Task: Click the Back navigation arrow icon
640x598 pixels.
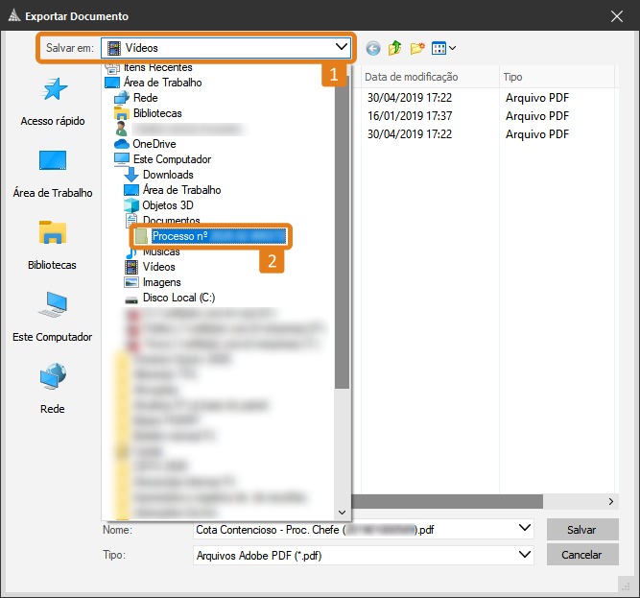Action: point(373,48)
